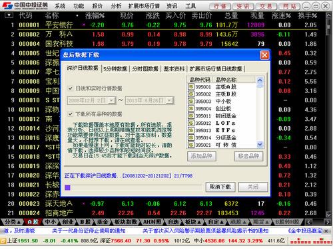Toggle the 日线和实时行情数据 checkbox
Image resolution: width=333 pixels, height=249 pixels.
pyautogui.click(x=70, y=88)
